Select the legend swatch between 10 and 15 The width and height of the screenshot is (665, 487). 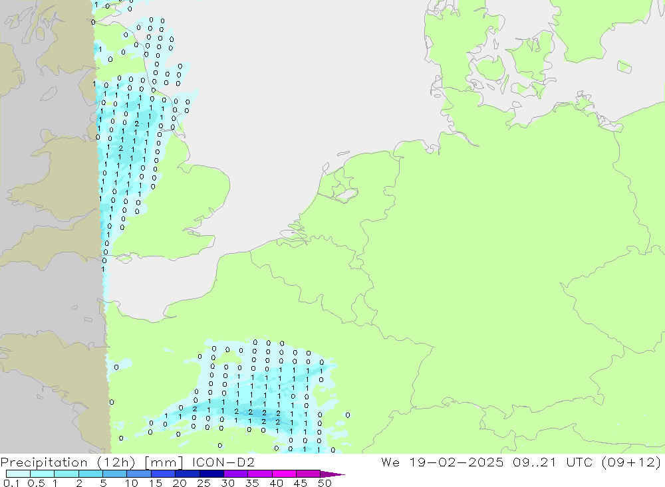[x=139, y=474]
